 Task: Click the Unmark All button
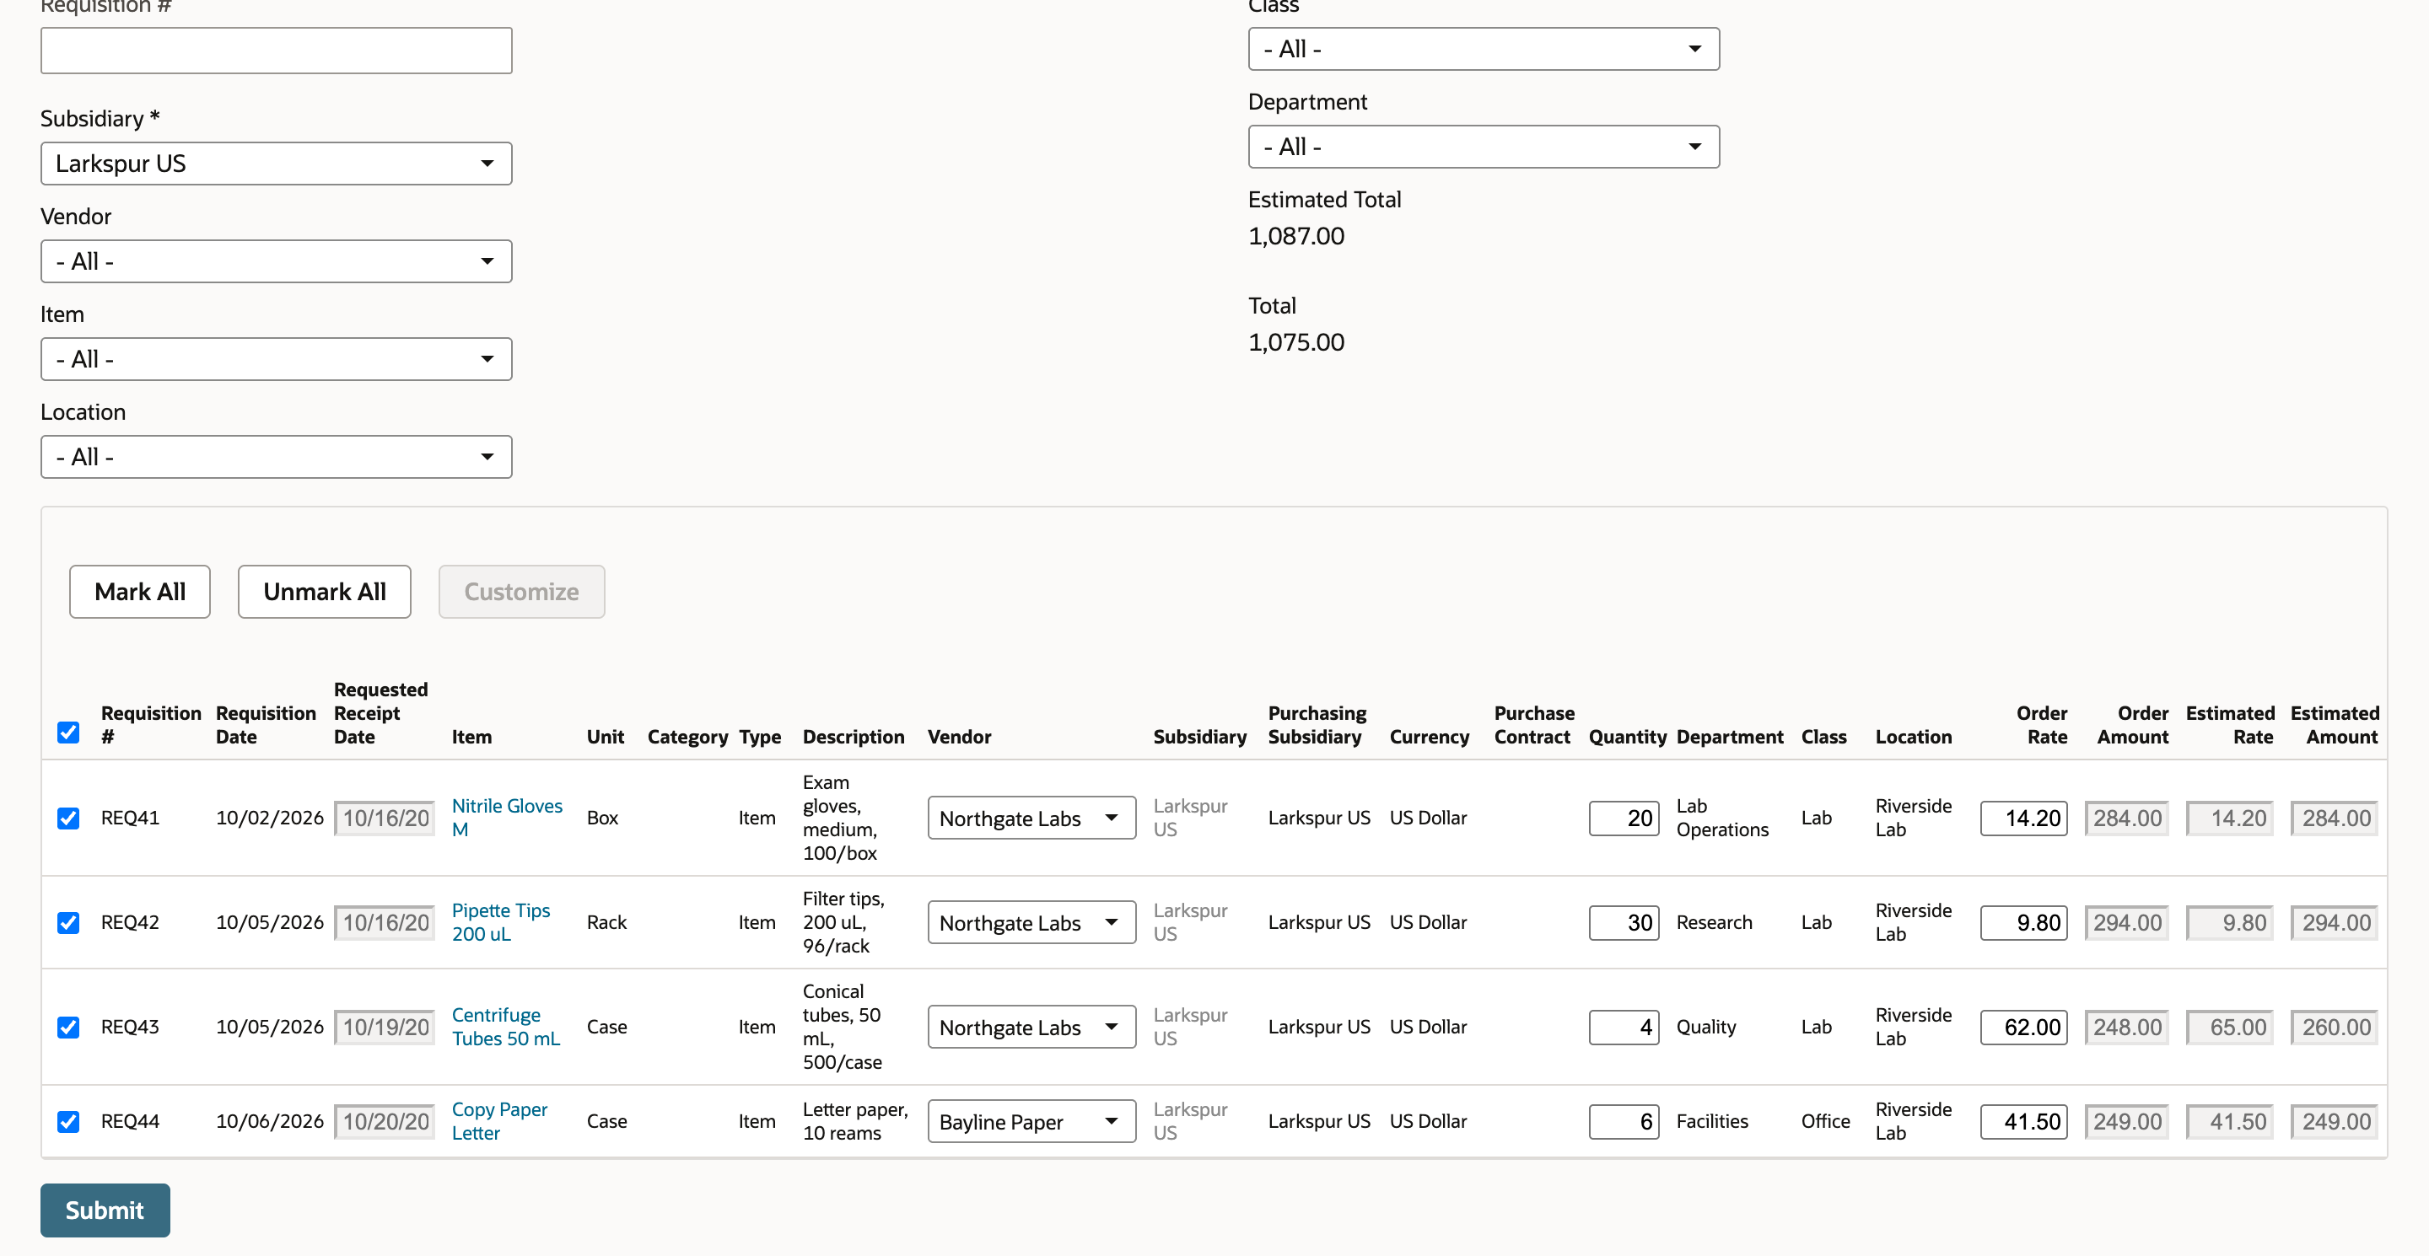(x=325, y=592)
